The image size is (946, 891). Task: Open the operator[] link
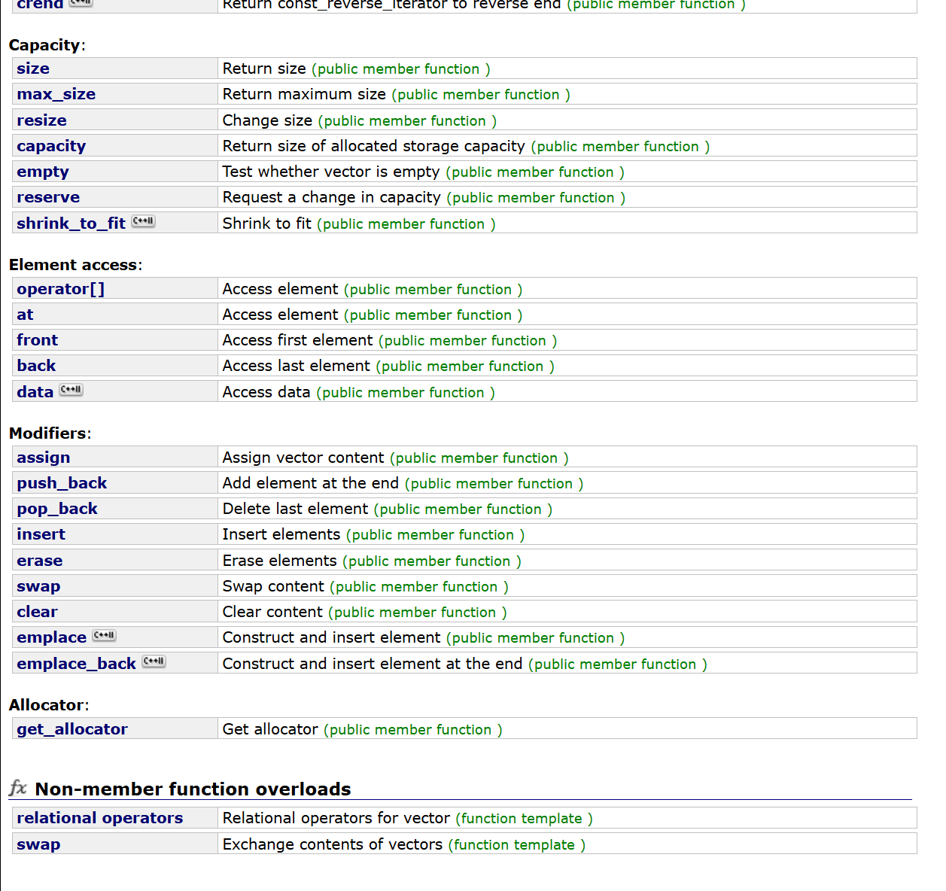pos(61,289)
